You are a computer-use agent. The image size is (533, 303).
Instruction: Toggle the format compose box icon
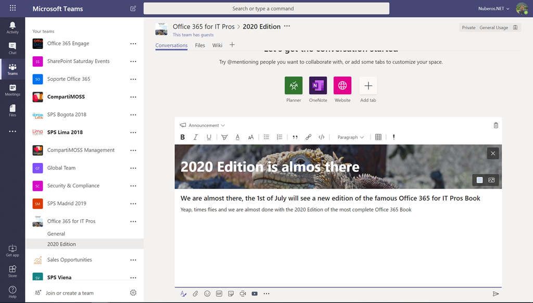[183, 294]
